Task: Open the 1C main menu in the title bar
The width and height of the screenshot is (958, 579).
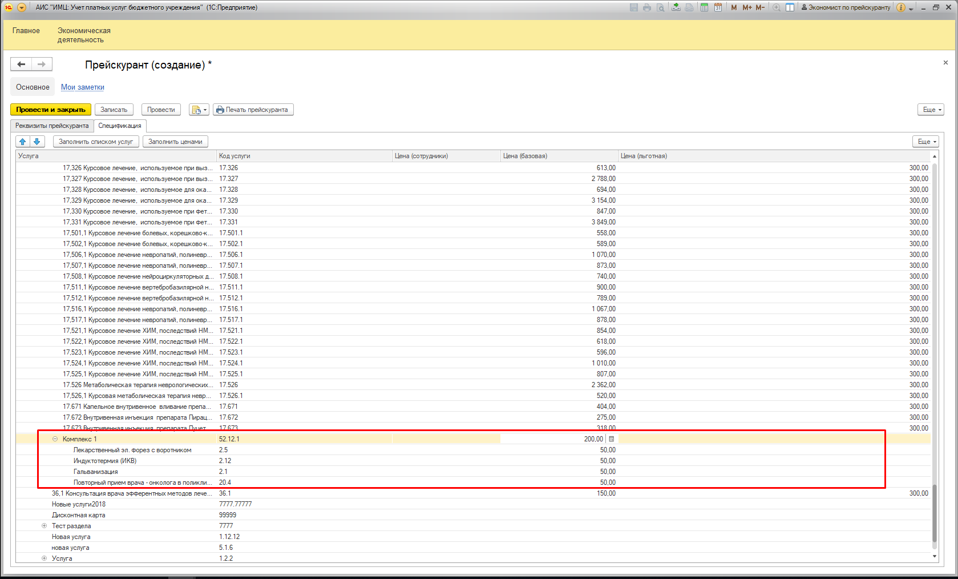Action: (x=22, y=7)
